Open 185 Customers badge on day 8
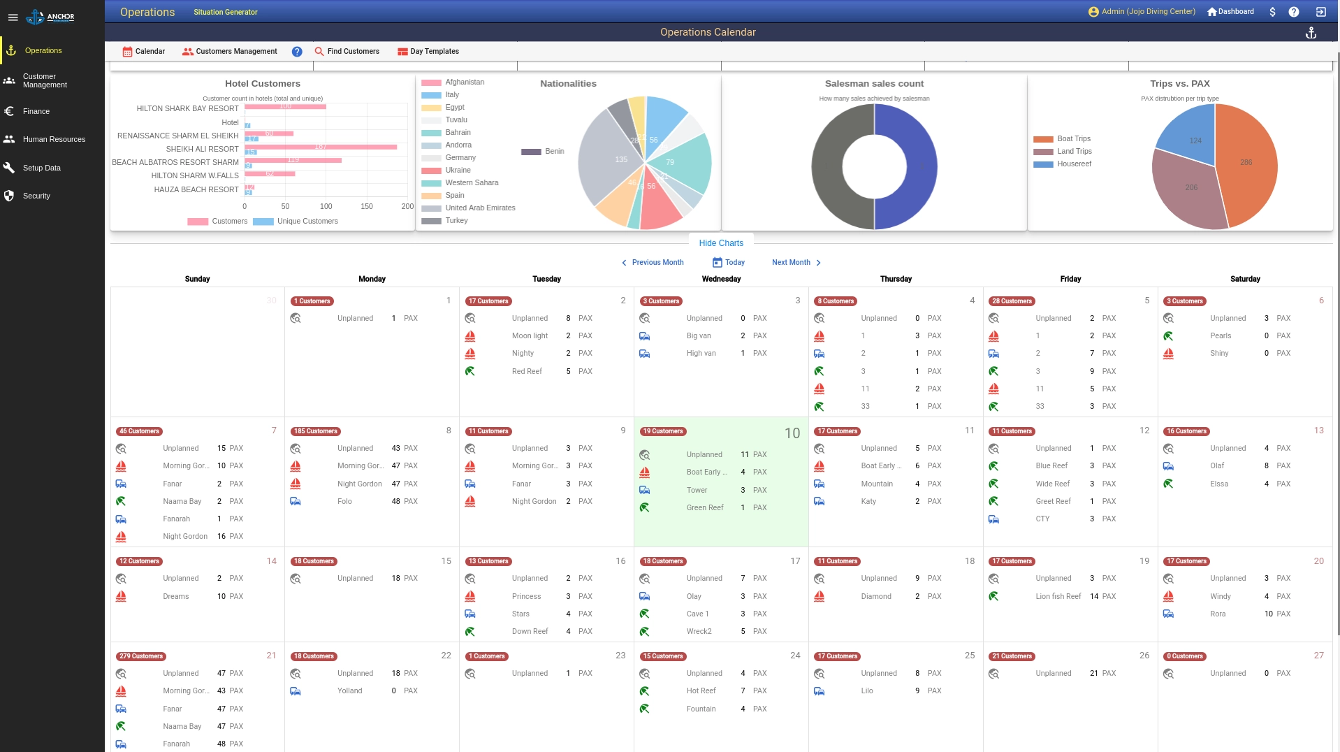The height and width of the screenshot is (752, 1340). tap(316, 431)
